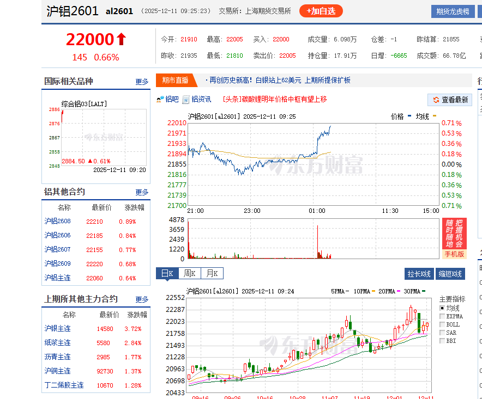Select the BOLL indicator option
This screenshot has height=399, width=482.
pyautogui.click(x=442, y=324)
